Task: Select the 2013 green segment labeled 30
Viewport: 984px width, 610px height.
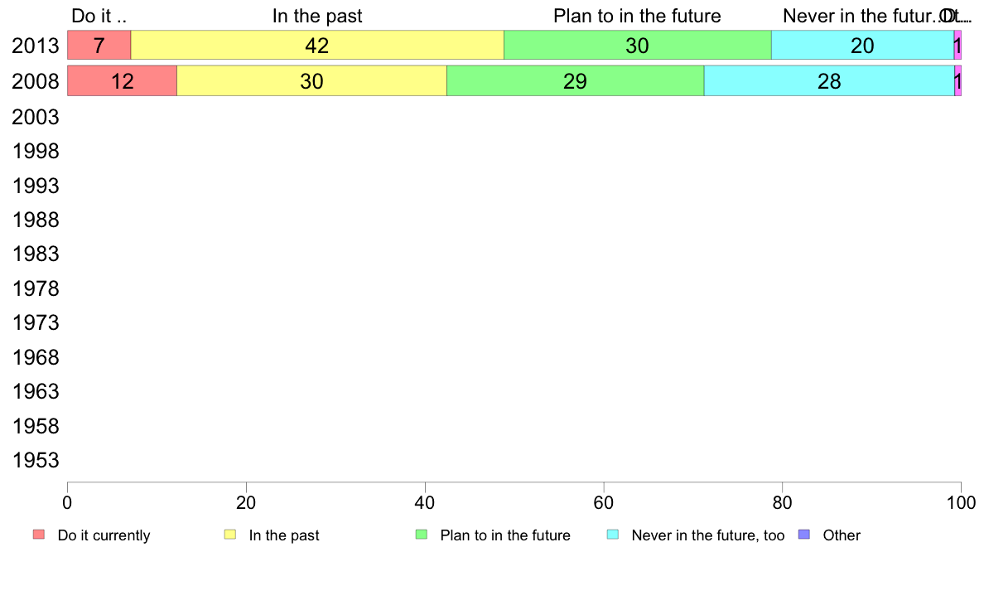Action: click(x=638, y=46)
